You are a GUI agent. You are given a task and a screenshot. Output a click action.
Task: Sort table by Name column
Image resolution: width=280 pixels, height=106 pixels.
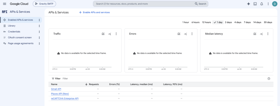click(54, 84)
